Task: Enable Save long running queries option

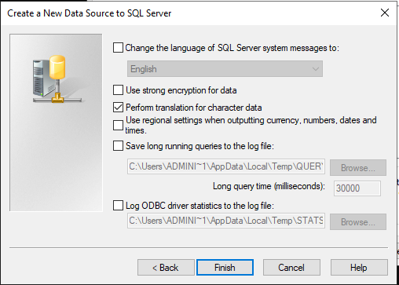Action: point(118,146)
